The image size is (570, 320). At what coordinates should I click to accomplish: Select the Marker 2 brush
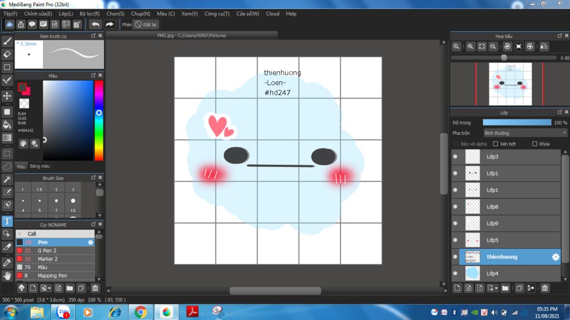pyautogui.click(x=55, y=259)
